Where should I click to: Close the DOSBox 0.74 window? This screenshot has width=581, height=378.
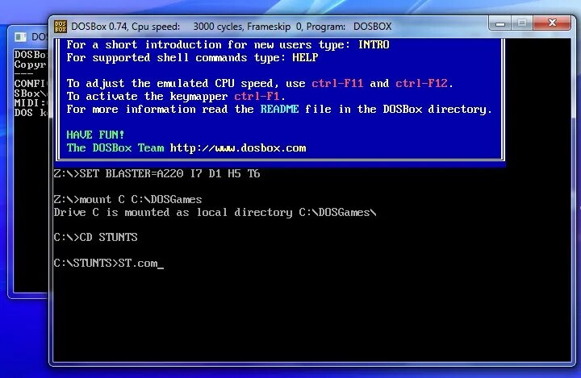(552, 23)
